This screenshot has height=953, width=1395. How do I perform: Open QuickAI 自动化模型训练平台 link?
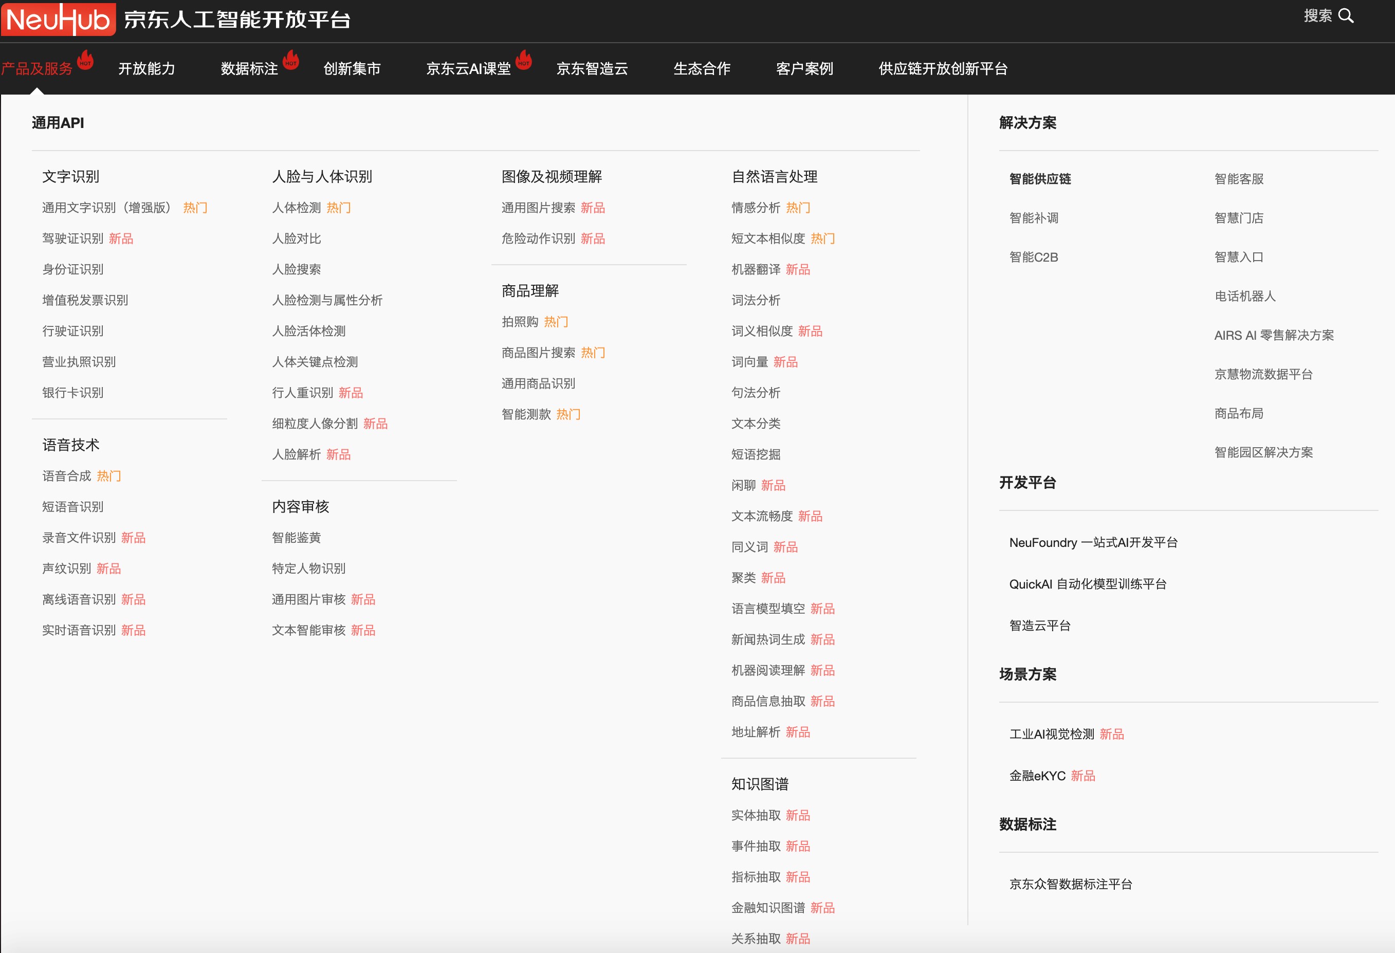pos(1088,584)
